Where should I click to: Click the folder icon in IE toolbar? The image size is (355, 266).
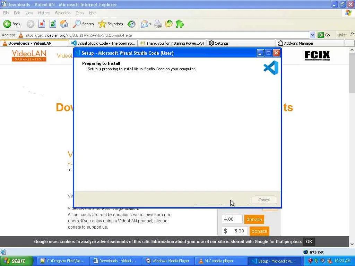point(169,24)
